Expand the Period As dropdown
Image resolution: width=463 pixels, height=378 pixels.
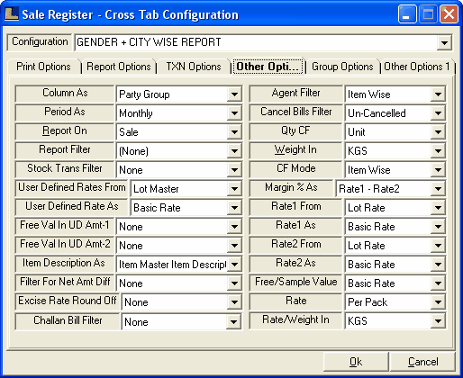click(x=234, y=113)
